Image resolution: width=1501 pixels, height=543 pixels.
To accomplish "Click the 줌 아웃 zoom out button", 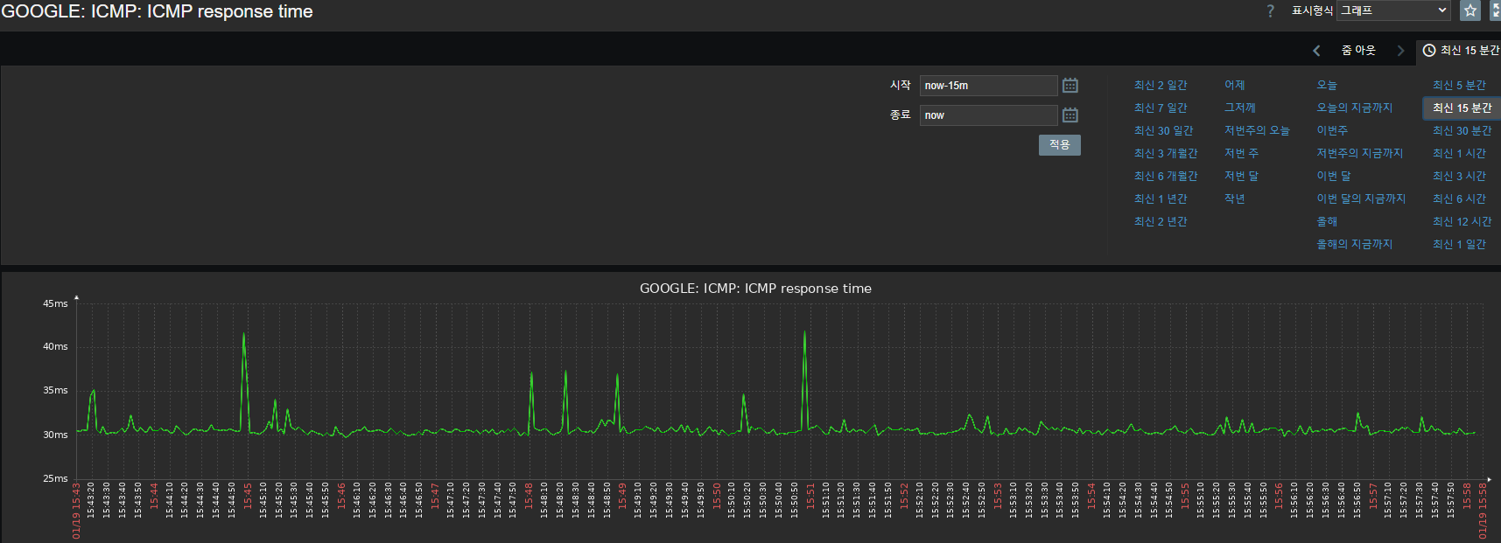I will coord(1358,51).
